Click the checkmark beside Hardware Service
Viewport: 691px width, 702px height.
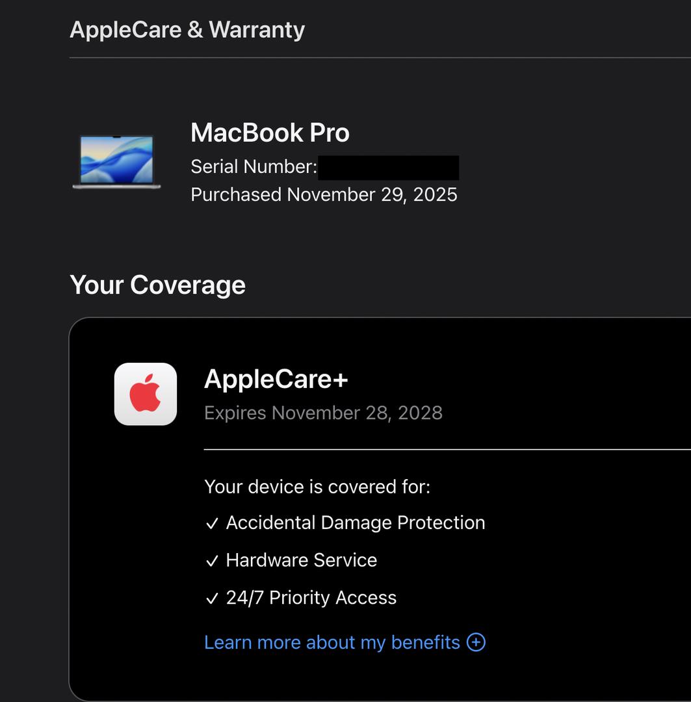click(x=212, y=561)
